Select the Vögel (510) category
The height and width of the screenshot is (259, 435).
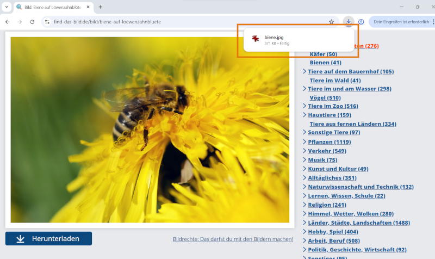coord(325,97)
